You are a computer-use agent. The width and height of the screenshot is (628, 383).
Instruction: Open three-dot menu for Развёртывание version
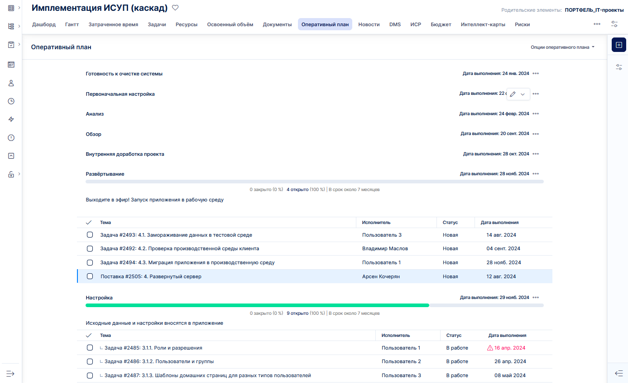click(x=536, y=174)
